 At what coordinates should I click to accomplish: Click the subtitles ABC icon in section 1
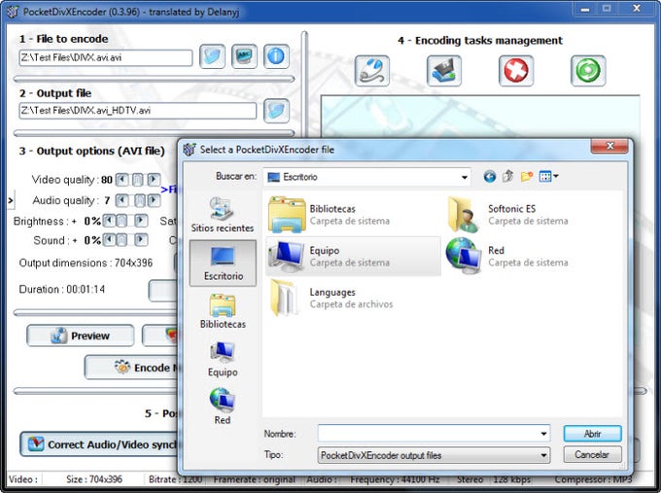point(244,56)
